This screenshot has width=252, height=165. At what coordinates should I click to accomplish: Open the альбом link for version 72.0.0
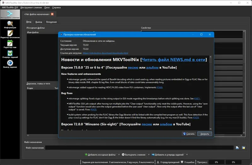(x=166, y=124)
